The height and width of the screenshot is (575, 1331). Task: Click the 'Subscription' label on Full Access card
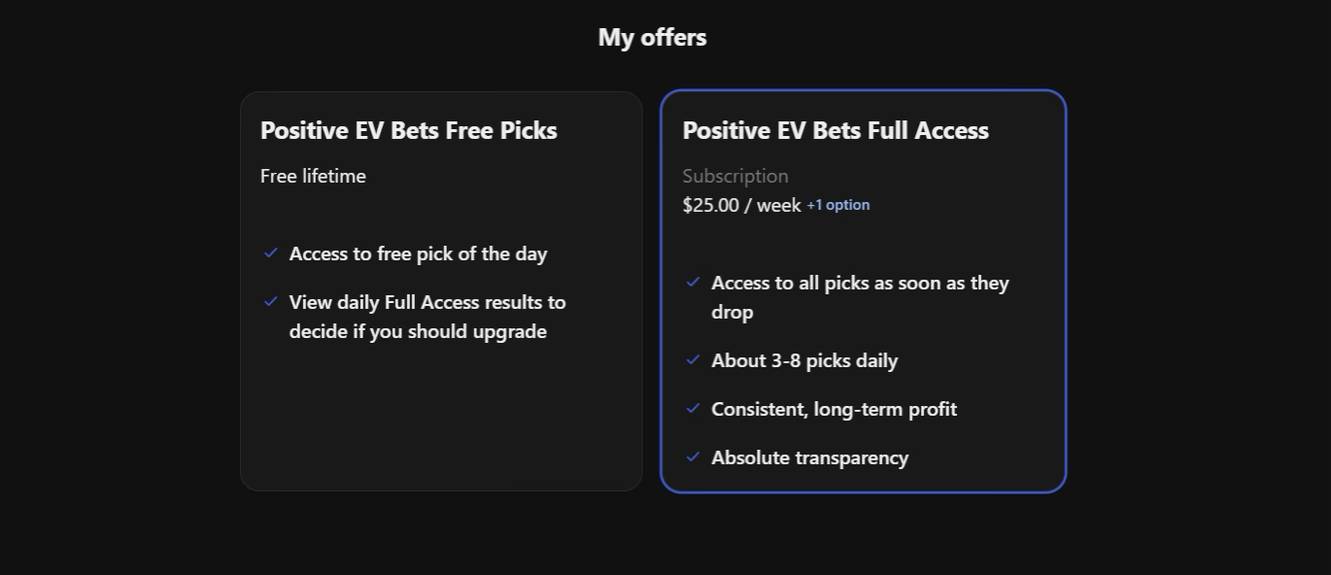point(734,176)
